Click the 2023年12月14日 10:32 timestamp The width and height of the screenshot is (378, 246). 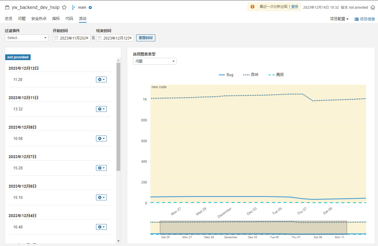point(321,8)
